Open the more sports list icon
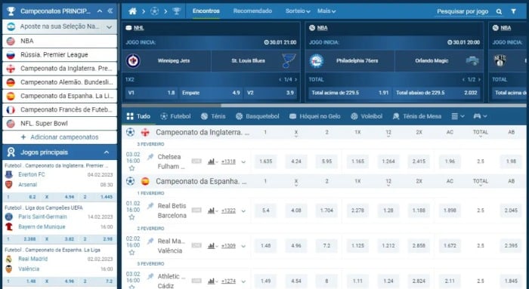This screenshot has height=289, width=529. pos(457,116)
